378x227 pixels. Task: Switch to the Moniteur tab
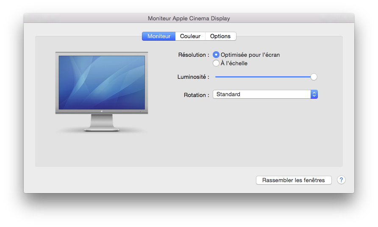pyautogui.click(x=158, y=36)
